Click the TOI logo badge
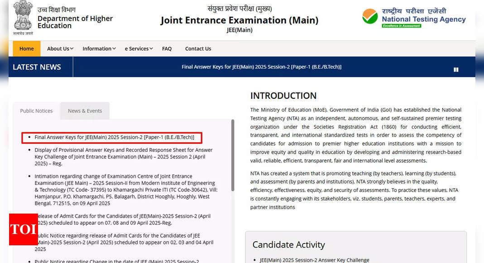Image resolution: width=484 pixels, height=263 pixels. tap(23, 229)
